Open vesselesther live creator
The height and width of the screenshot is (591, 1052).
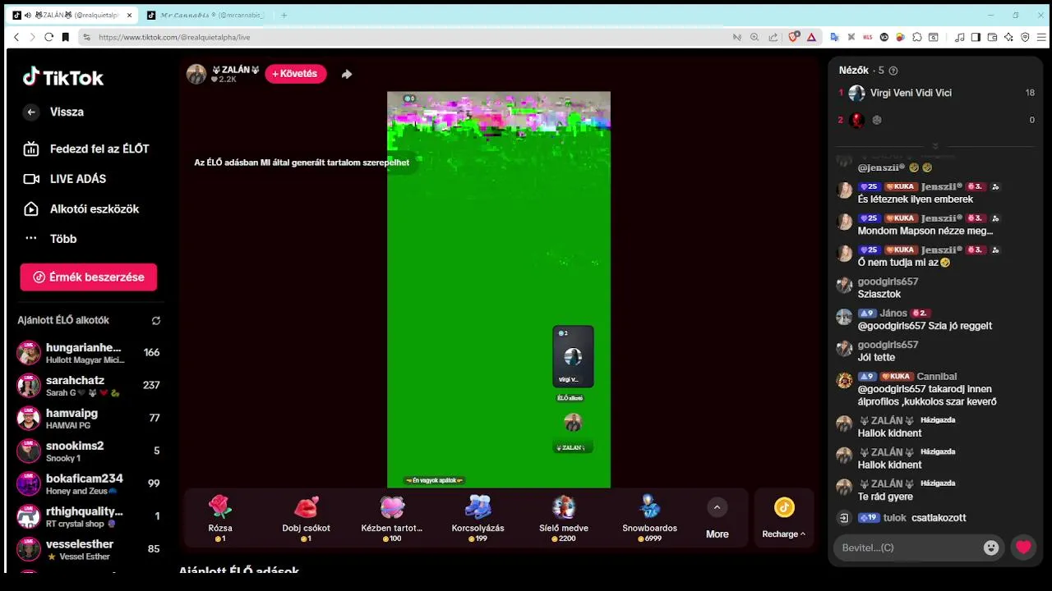point(89,550)
